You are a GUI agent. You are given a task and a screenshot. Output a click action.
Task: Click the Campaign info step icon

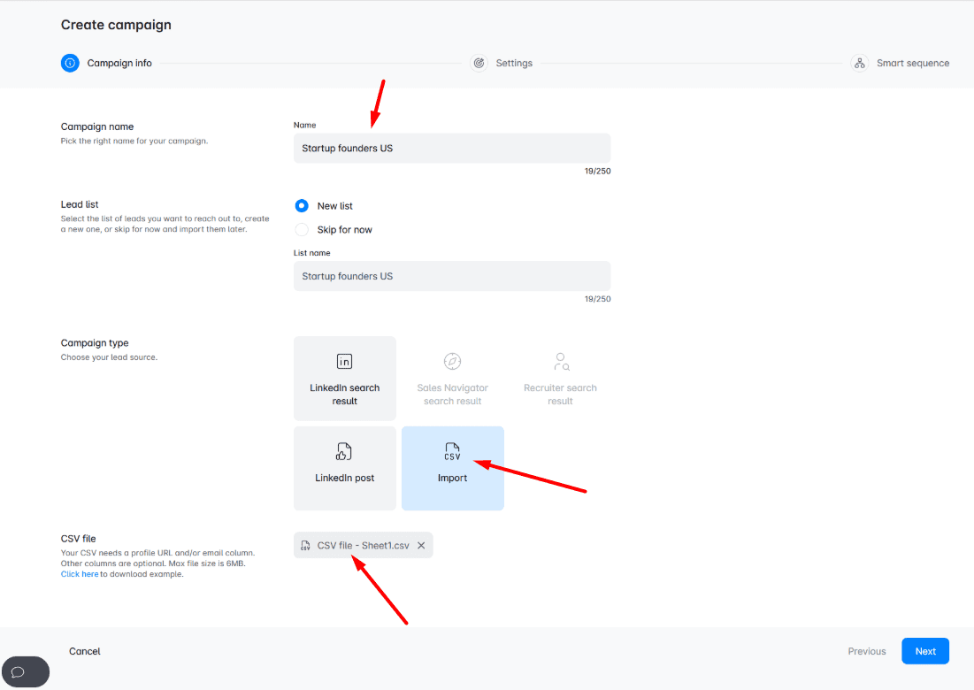[x=70, y=63]
